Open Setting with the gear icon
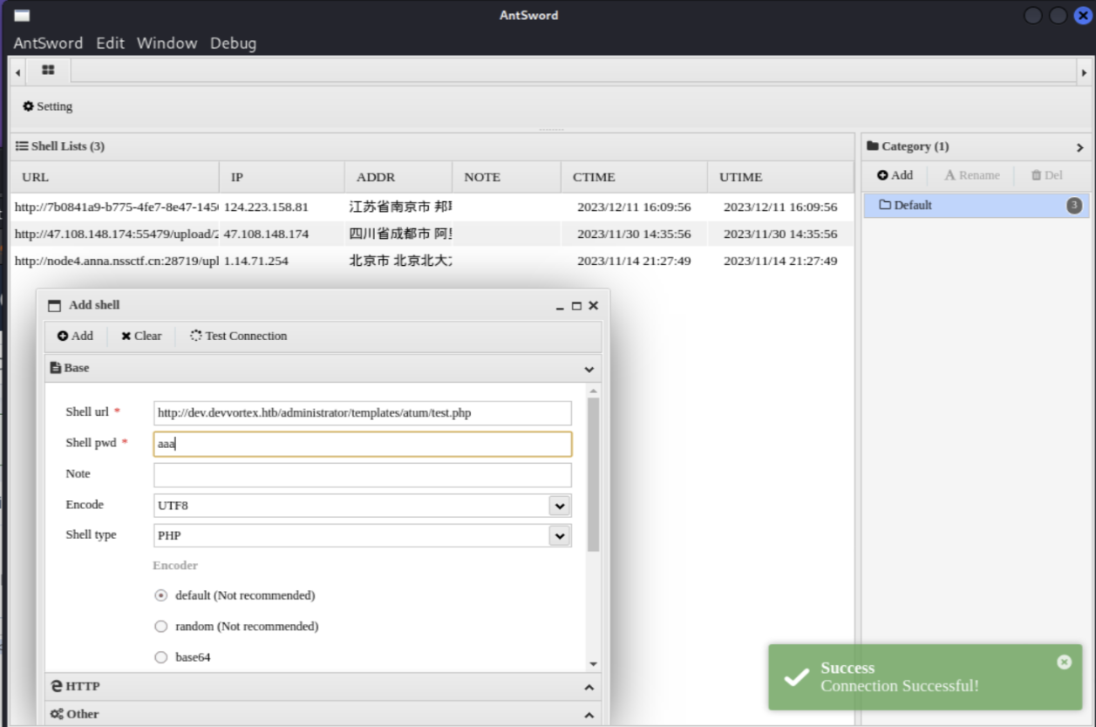This screenshot has width=1096, height=727. (29, 106)
